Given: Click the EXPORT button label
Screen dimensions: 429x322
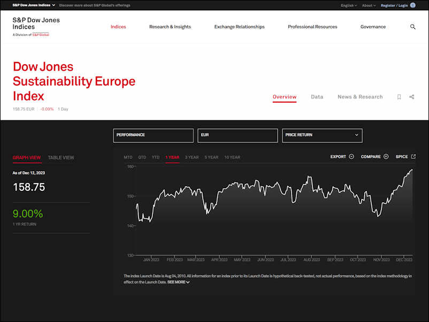Looking at the screenshot, I should pyautogui.click(x=338, y=157).
